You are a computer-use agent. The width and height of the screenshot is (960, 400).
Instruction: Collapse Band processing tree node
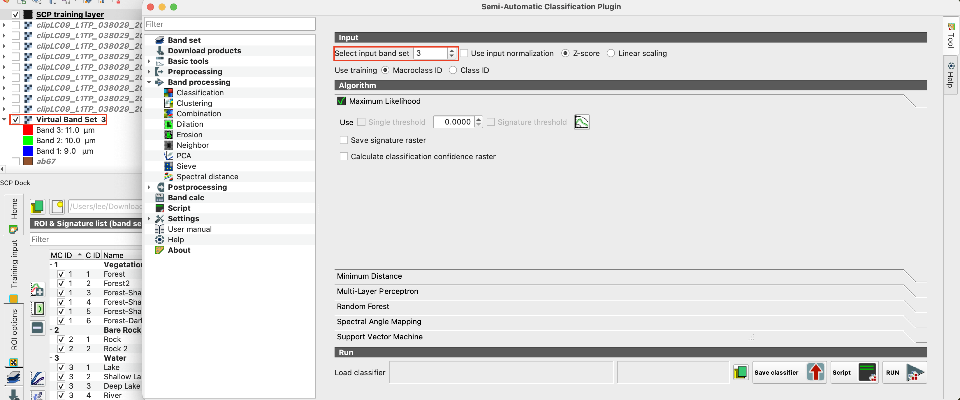pyautogui.click(x=149, y=82)
